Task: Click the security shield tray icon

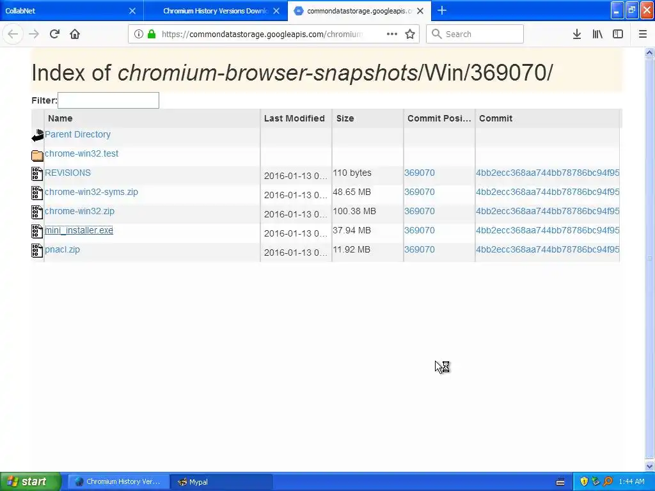Action: pos(584,482)
